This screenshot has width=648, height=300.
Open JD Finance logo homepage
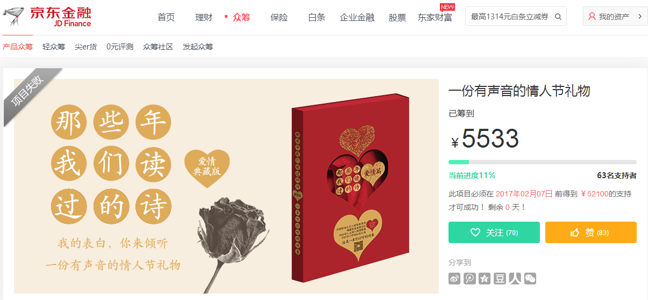click(47, 16)
